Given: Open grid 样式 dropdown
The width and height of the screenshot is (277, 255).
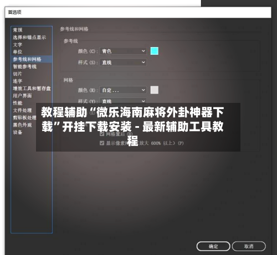Looking at the screenshot, I should pyautogui.click(x=123, y=101).
